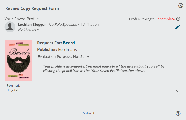Click the Beard book cover thumbnail
Viewport: 186px width, 120px height.
point(19,61)
